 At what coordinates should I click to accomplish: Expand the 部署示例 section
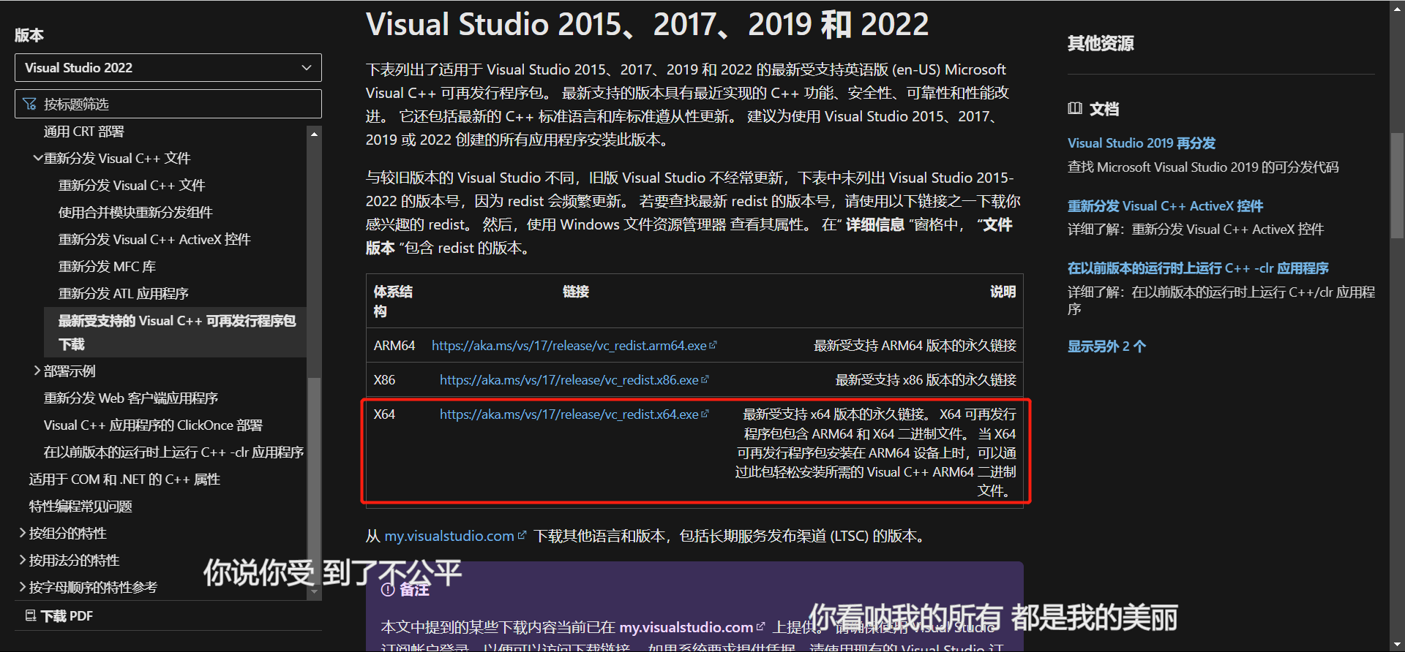point(37,371)
